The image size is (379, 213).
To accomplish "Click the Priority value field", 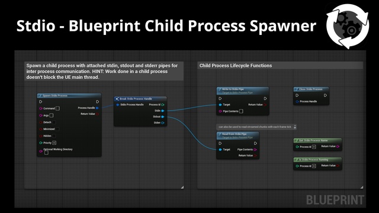I will pyautogui.click(x=54, y=143).
